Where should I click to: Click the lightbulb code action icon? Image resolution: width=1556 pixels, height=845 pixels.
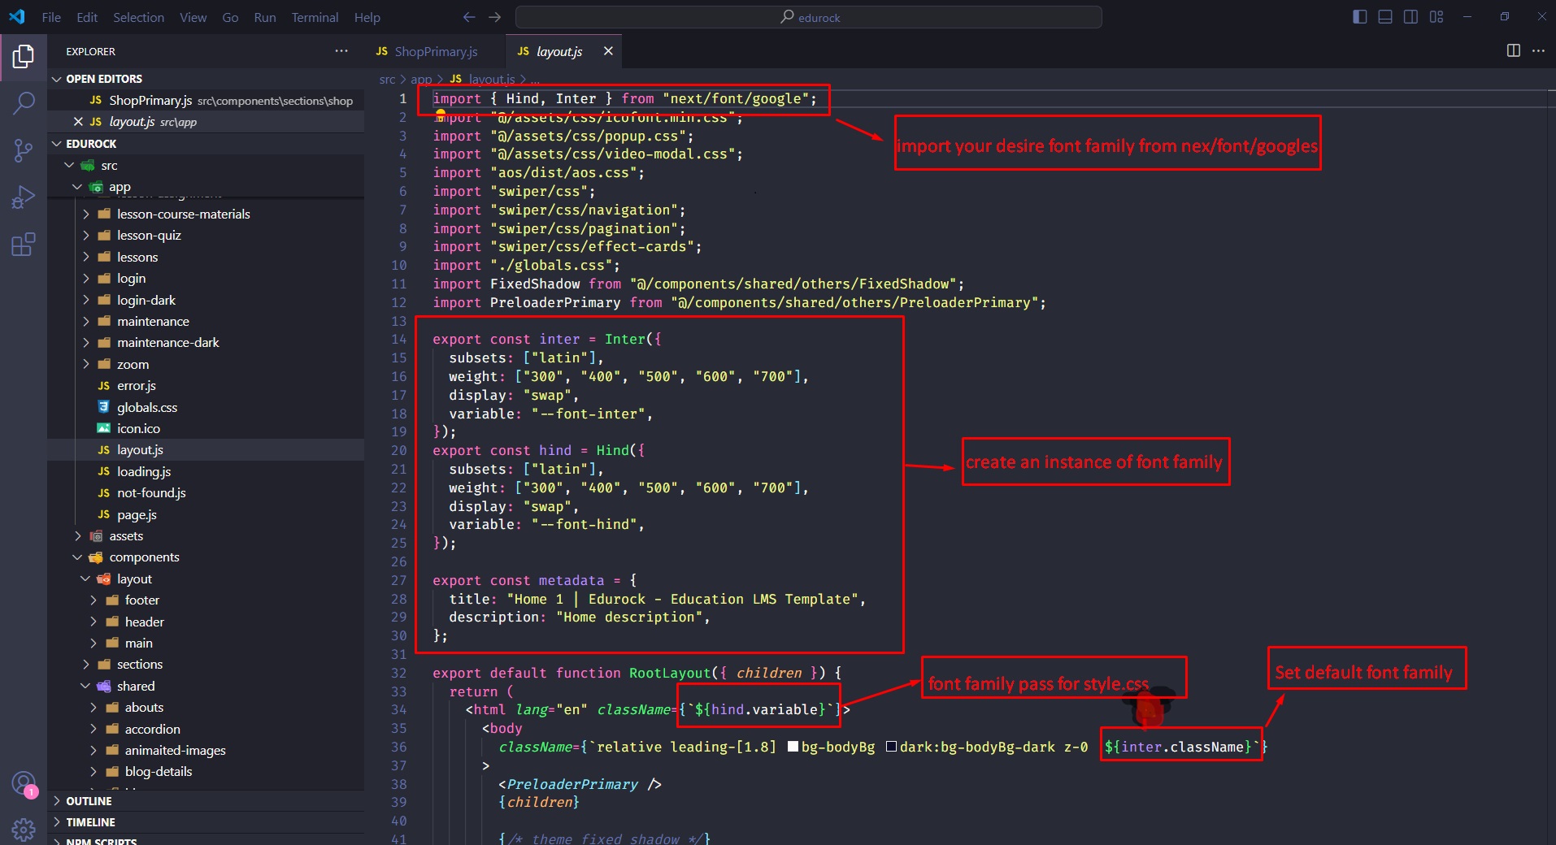(440, 115)
